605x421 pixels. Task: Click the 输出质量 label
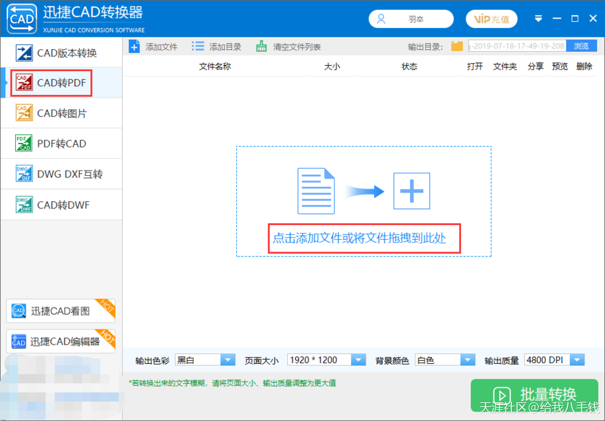tap(502, 361)
